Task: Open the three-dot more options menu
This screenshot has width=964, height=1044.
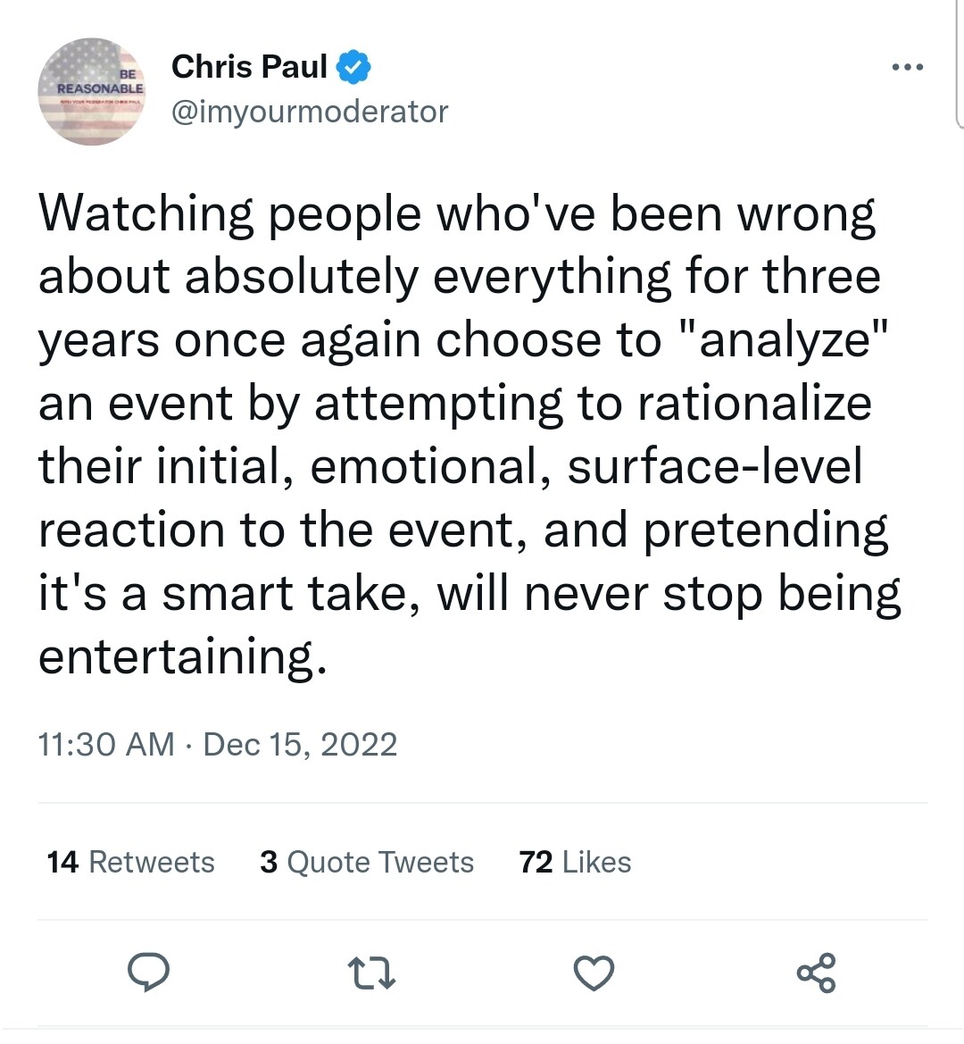Action: click(x=907, y=67)
